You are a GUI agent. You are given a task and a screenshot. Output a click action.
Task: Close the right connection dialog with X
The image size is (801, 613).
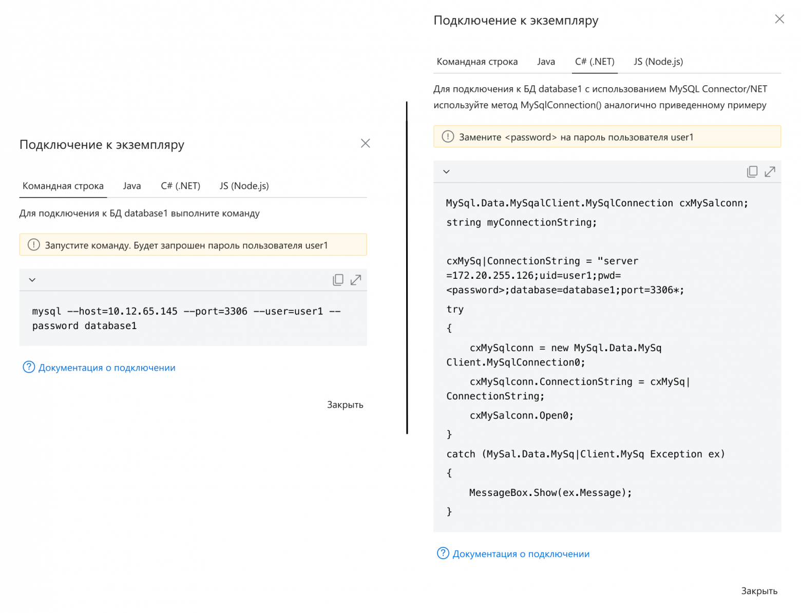779,19
